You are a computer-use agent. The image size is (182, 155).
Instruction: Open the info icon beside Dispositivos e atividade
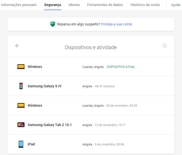pos(164,46)
